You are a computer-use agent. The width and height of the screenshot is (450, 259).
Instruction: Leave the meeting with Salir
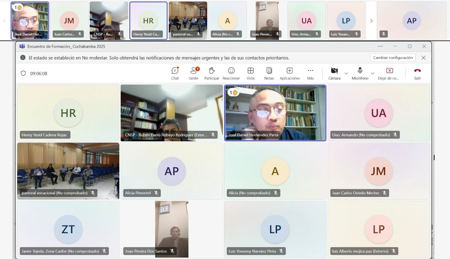click(417, 73)
